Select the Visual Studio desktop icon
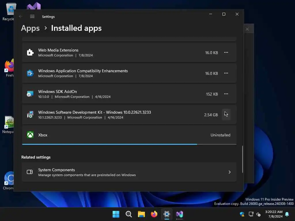Viewport: 295px width, 221px height. [34, 6]
